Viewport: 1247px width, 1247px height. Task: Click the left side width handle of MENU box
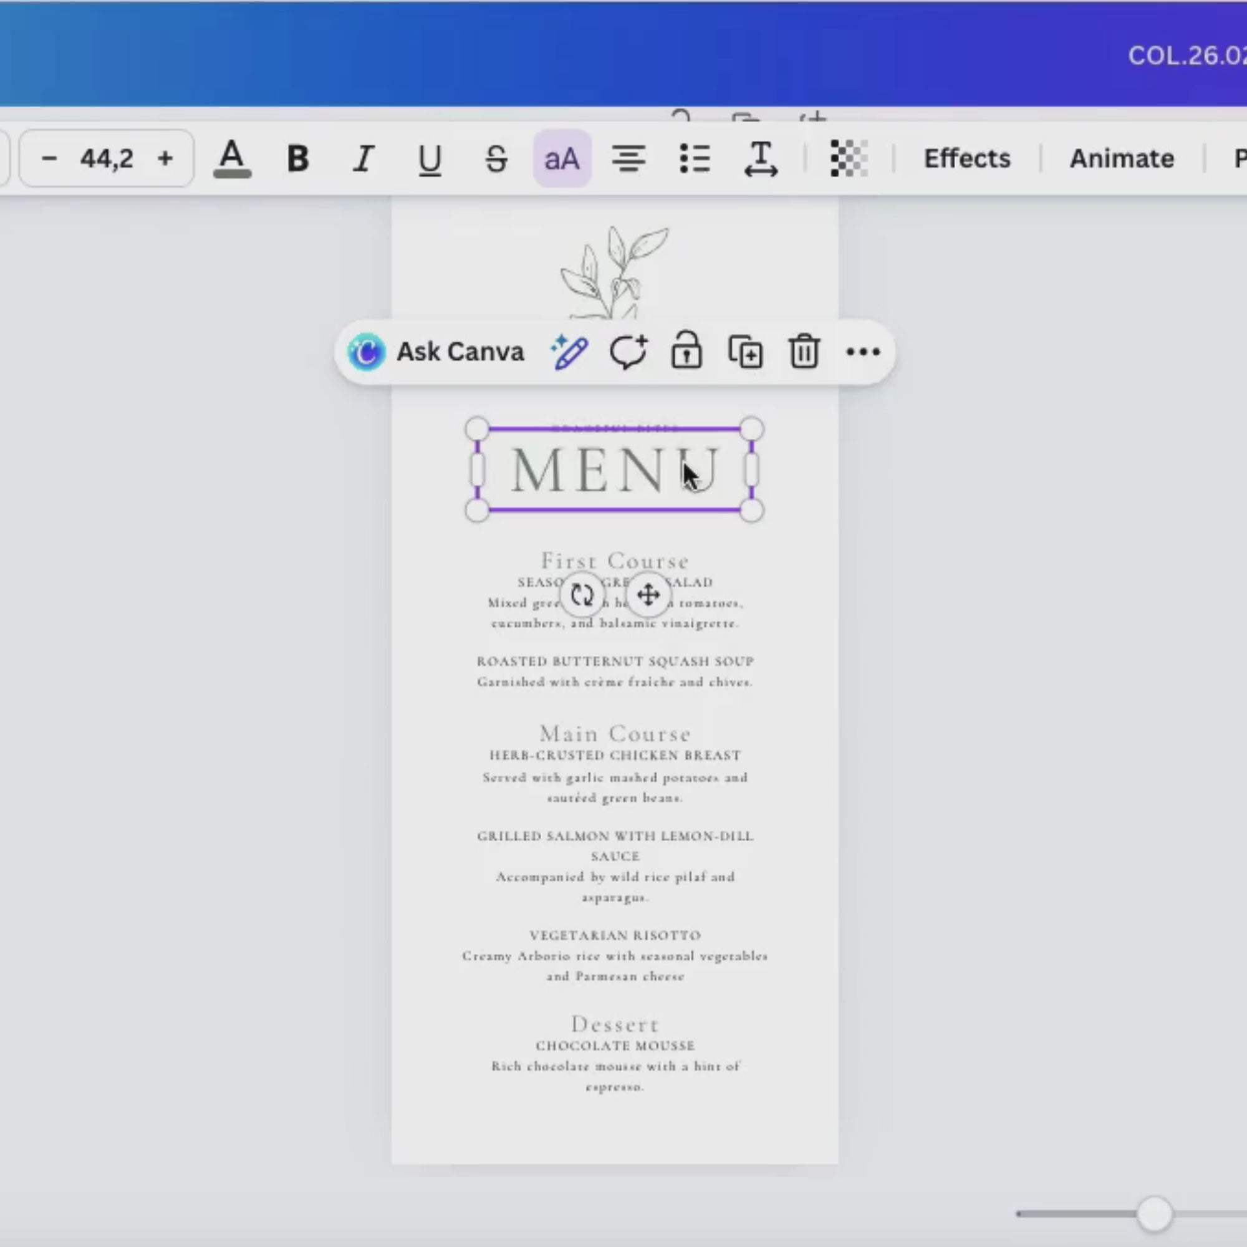pyautogui.click(x=477, y=470)
